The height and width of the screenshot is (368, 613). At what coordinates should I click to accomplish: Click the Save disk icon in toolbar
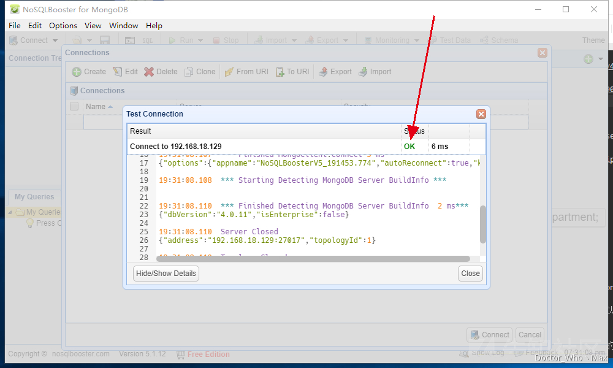coord(105,40)
